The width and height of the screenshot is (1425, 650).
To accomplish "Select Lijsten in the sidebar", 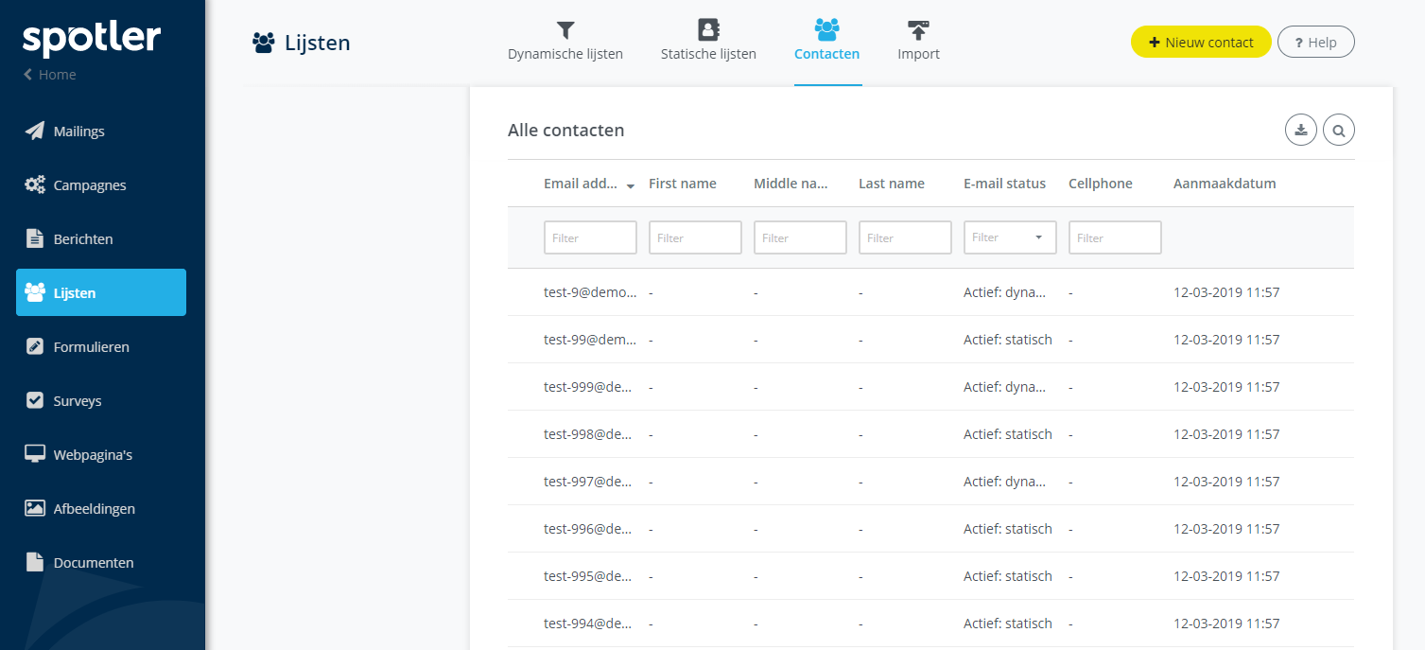I will point(101,292).
